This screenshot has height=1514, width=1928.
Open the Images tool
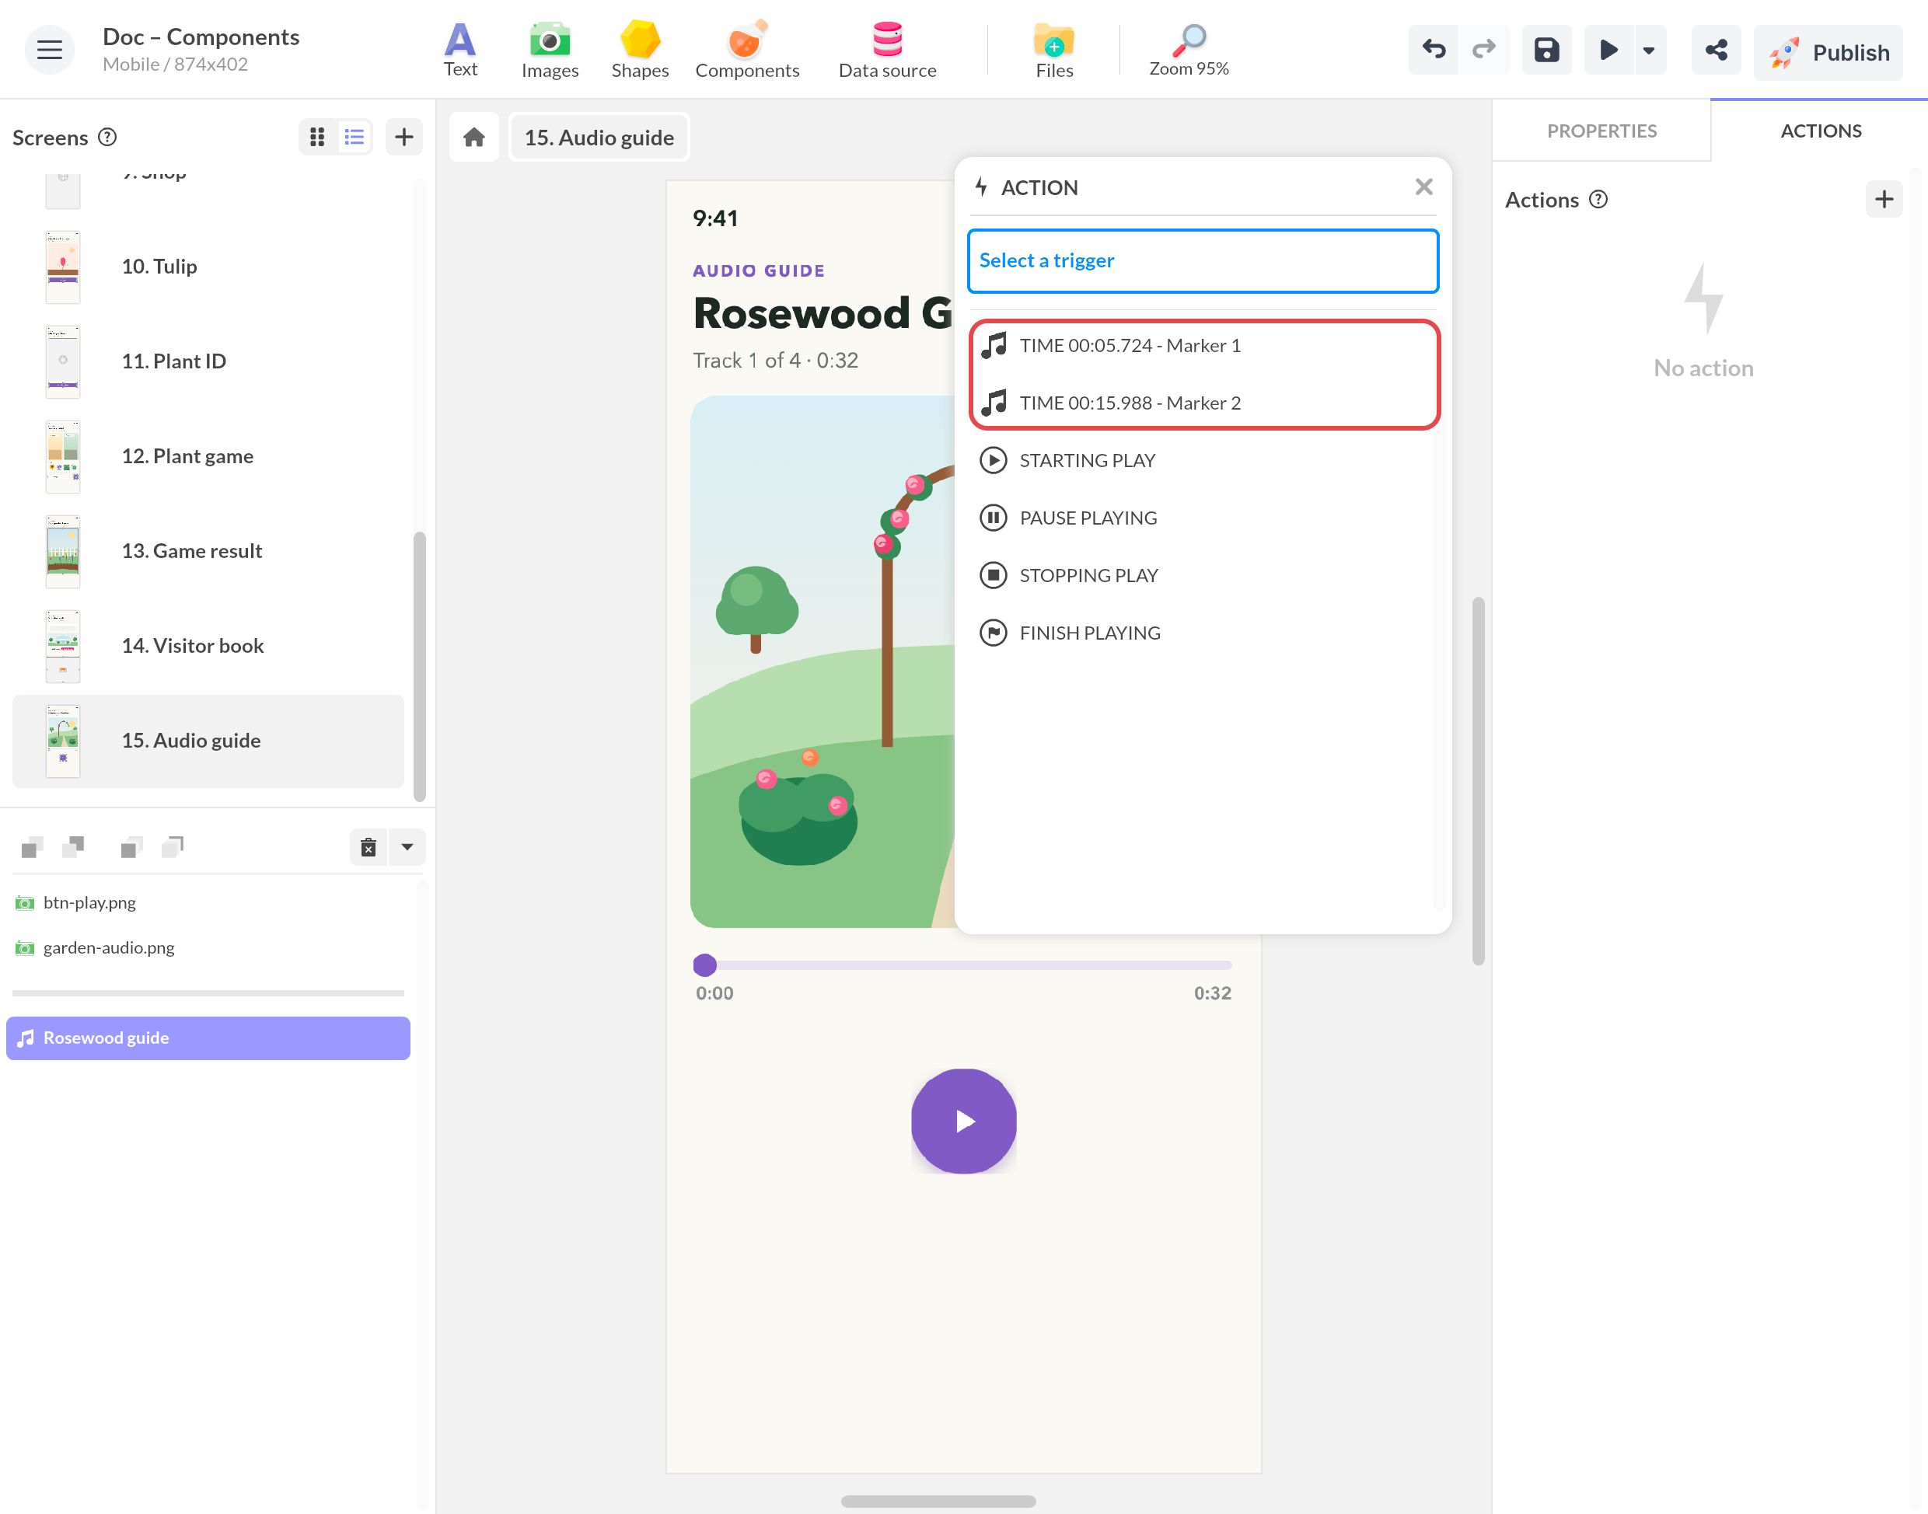pyautogui.click(x=550, y=50)
